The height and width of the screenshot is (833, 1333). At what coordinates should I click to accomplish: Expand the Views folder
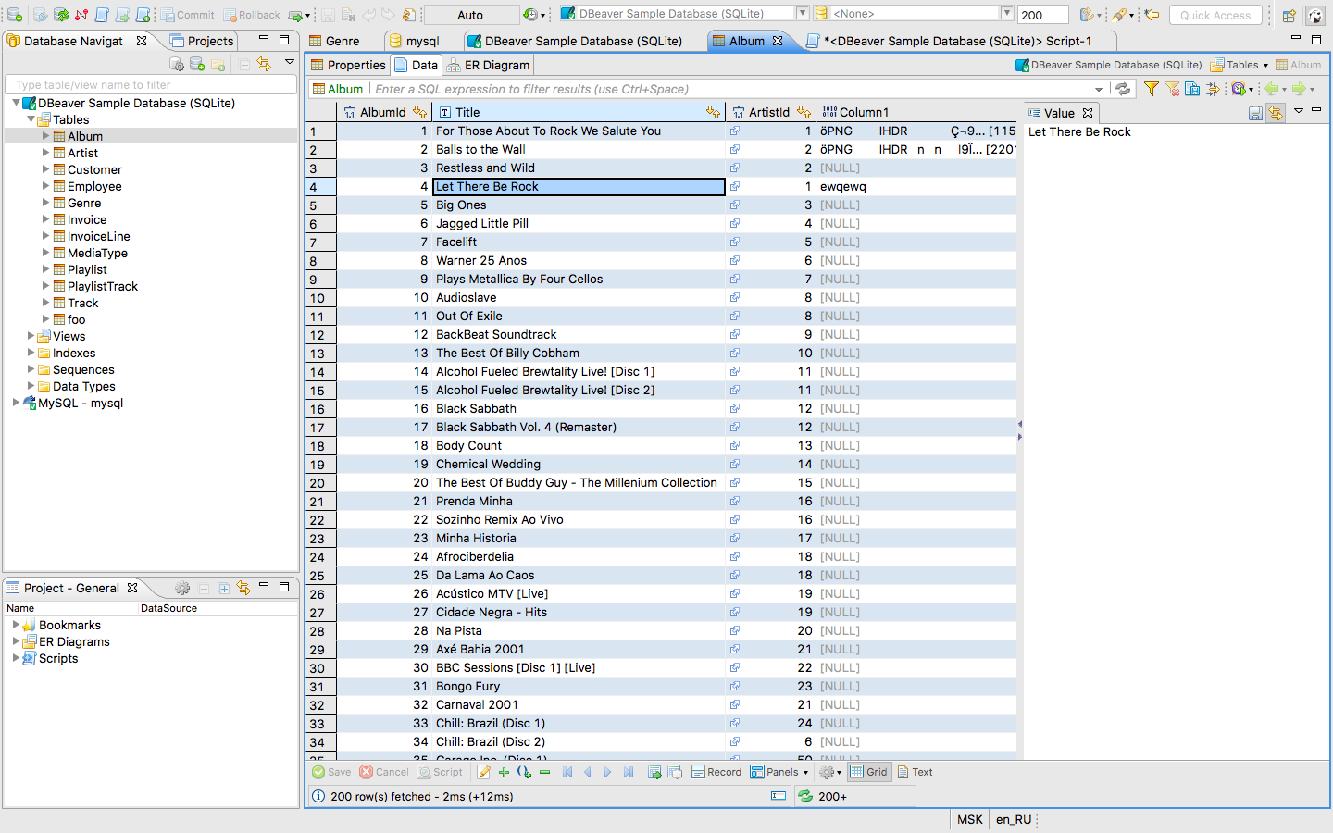[31, 336]
